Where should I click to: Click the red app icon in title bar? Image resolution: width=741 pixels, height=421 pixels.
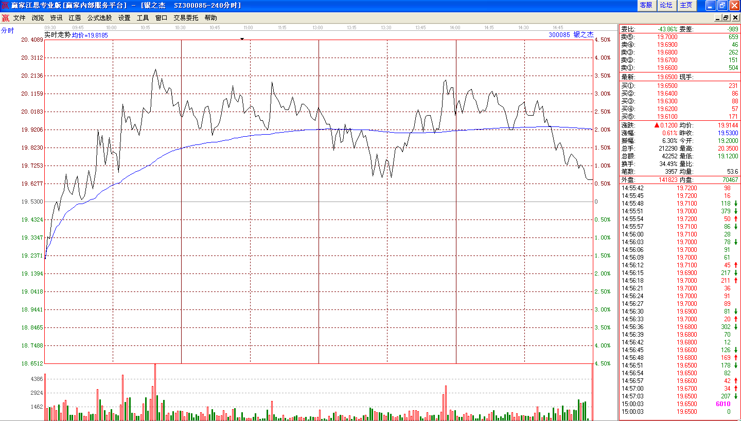click(5, 5)
